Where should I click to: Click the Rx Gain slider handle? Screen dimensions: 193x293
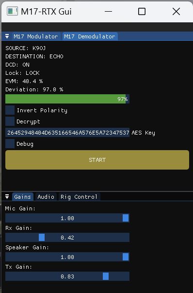tap(42, 238)
